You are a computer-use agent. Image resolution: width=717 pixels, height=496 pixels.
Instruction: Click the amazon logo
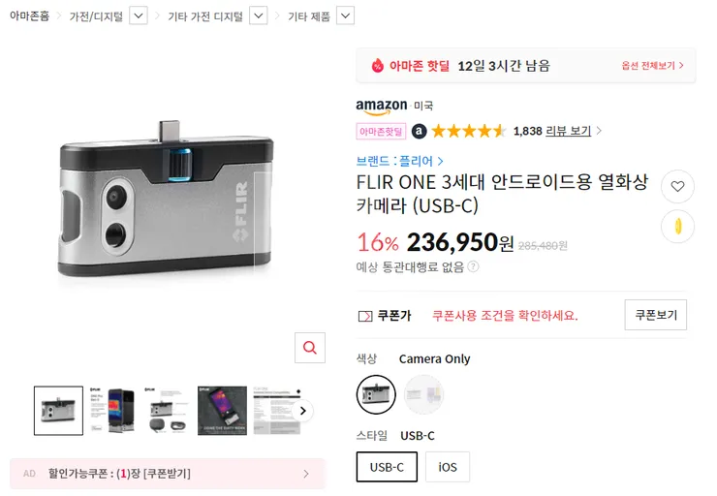pyautogui.click(x=382, y=107)
